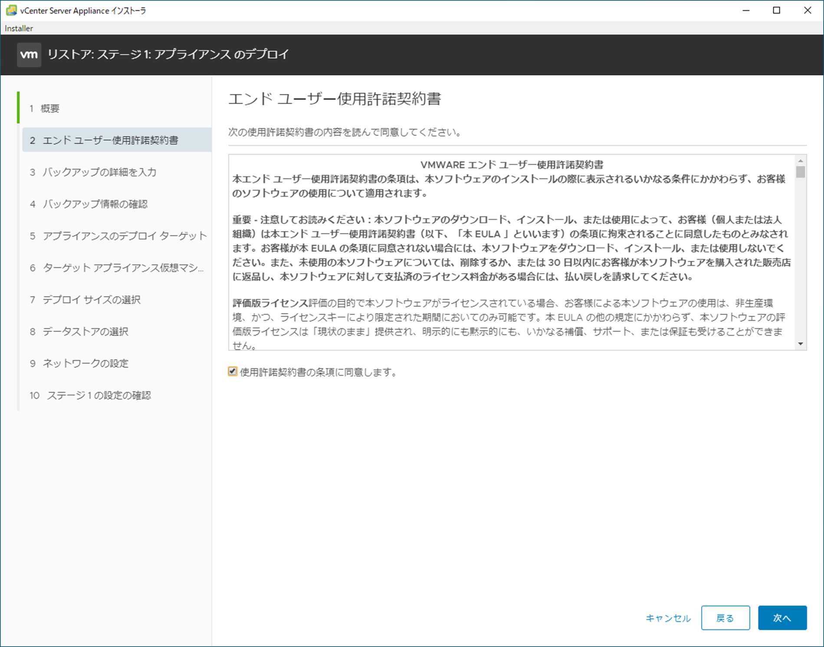This screenshot has width=824, height=647.
Task: Click the リストア: ステージ 1 header title
Action: (168, 54)
